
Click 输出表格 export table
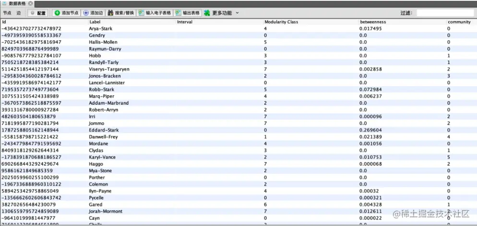188,13
